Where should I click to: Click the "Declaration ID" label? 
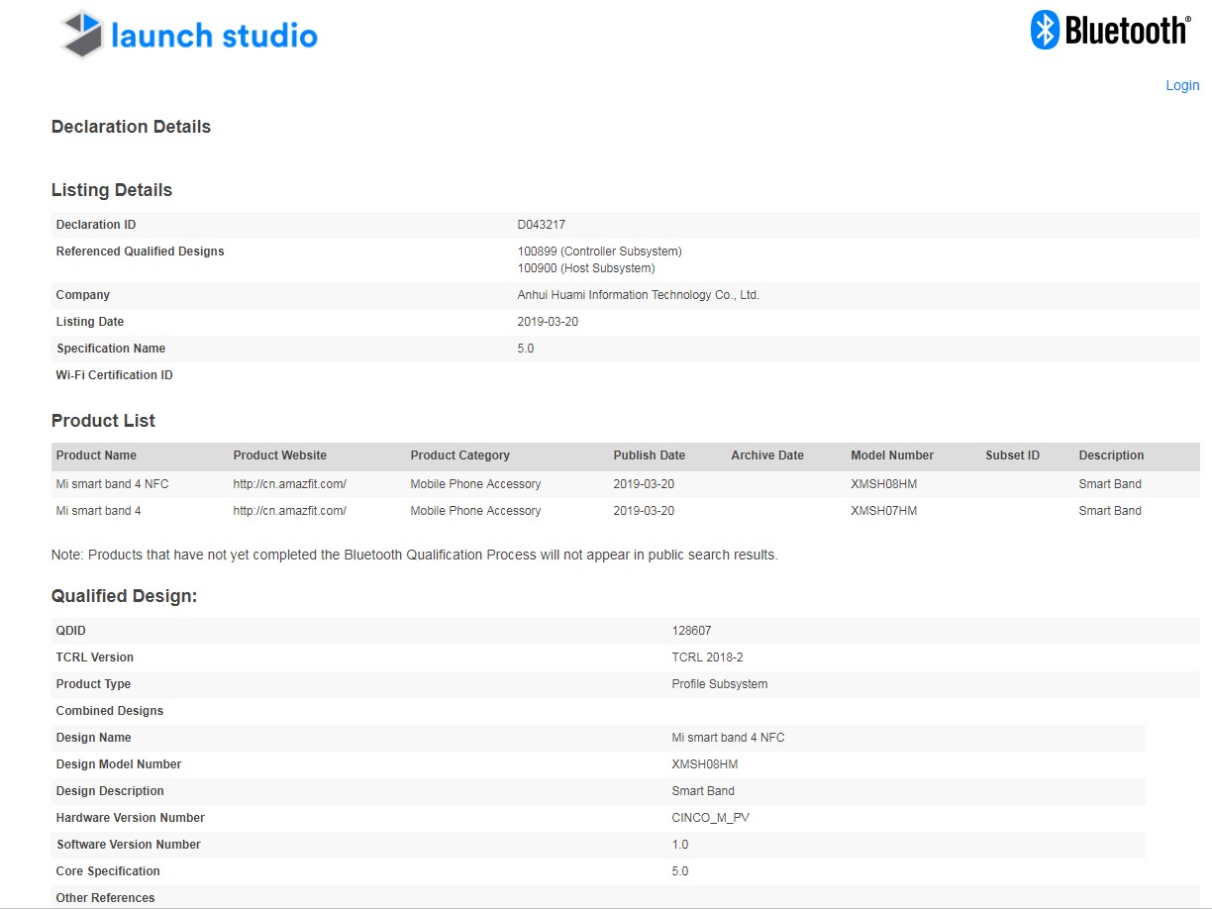pos(96,225)
